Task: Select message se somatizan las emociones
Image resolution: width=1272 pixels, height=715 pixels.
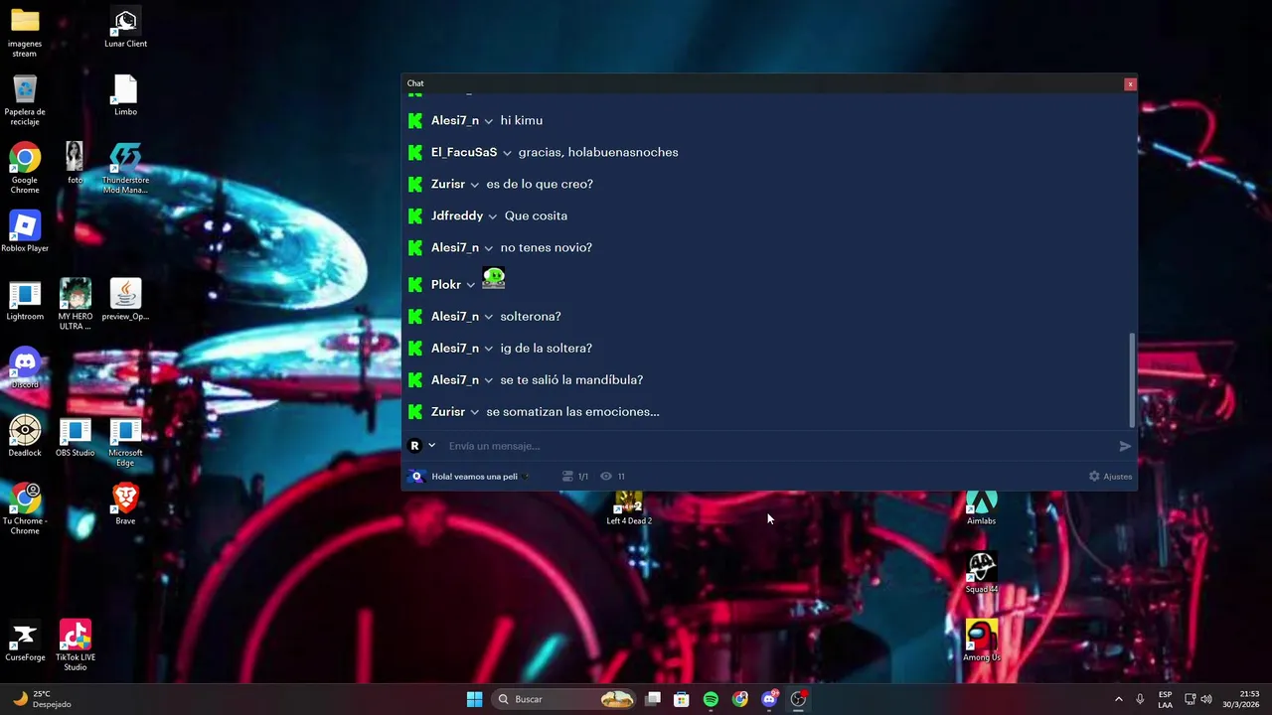Action: [572, 411]
